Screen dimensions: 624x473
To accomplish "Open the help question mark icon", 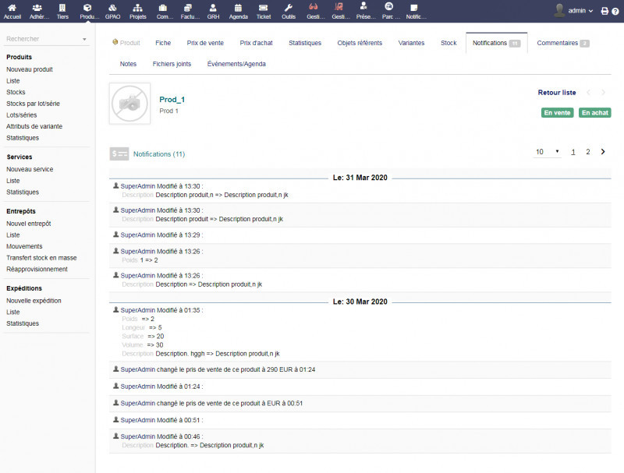I will click(x=615, y=11).
